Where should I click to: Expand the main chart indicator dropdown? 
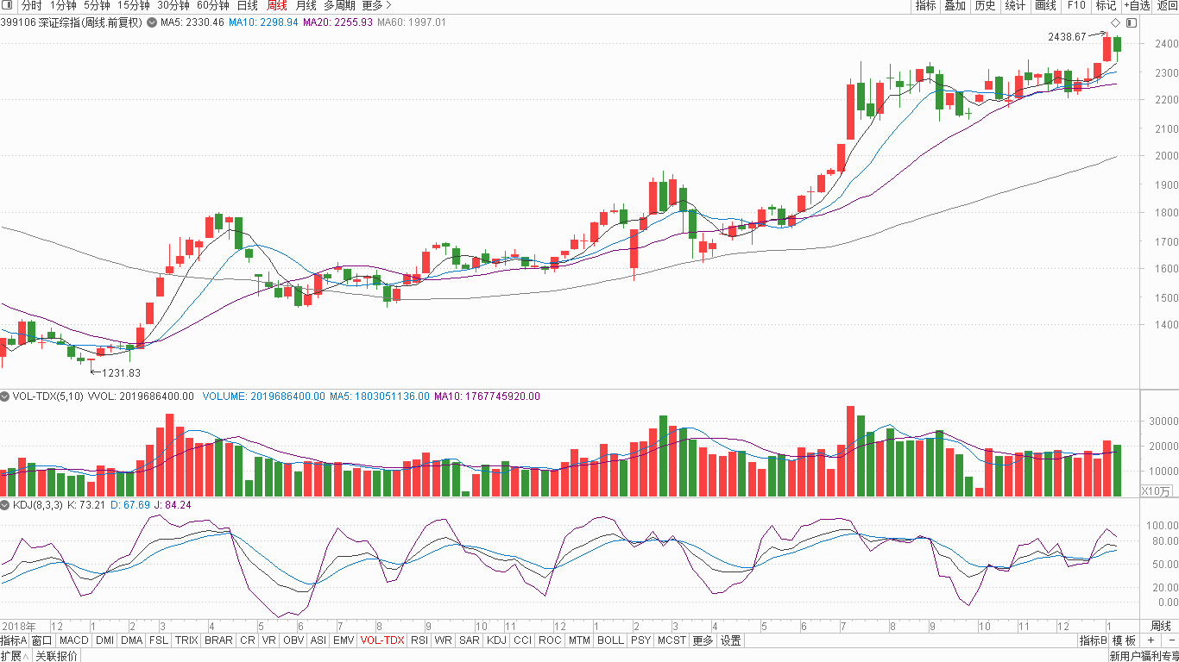[153, 22]
